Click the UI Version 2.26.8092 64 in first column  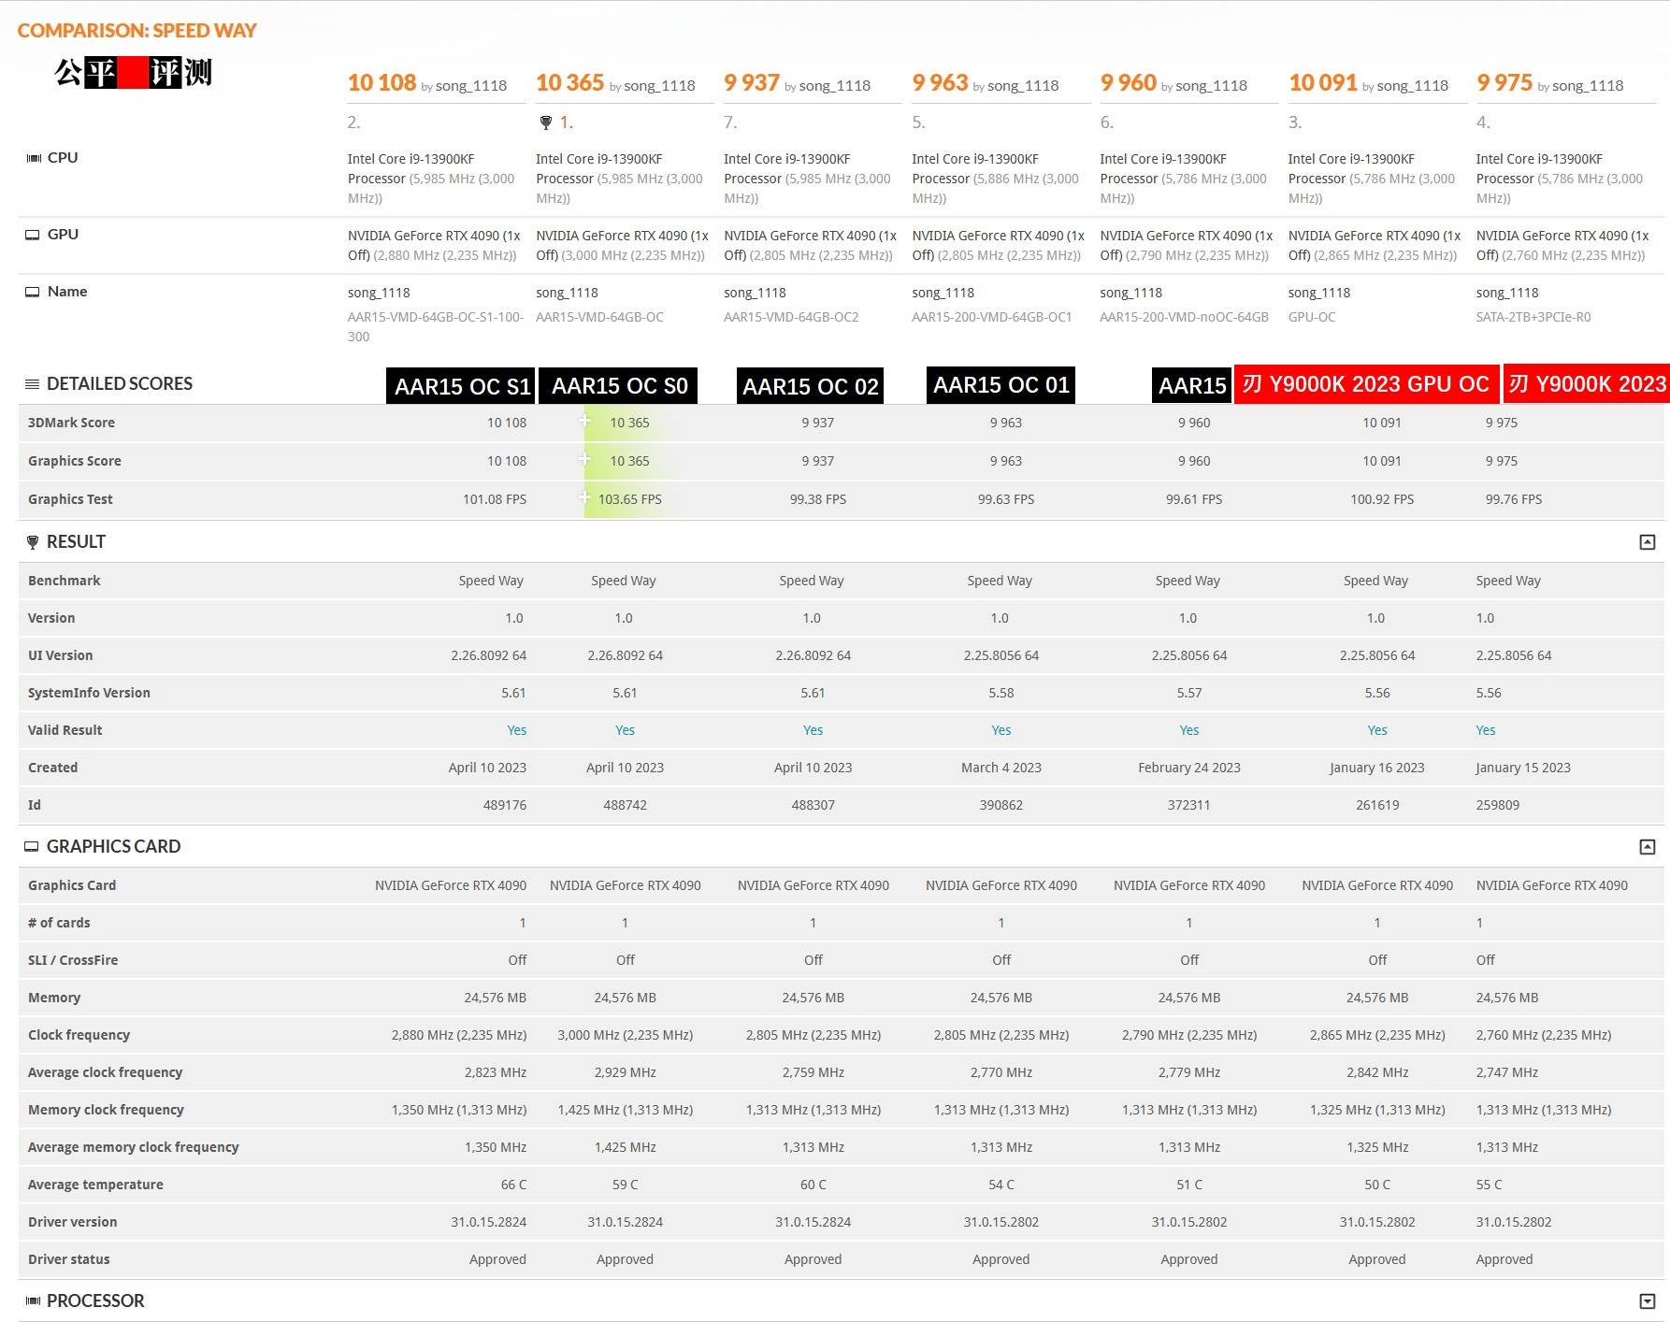coord(488,656)
